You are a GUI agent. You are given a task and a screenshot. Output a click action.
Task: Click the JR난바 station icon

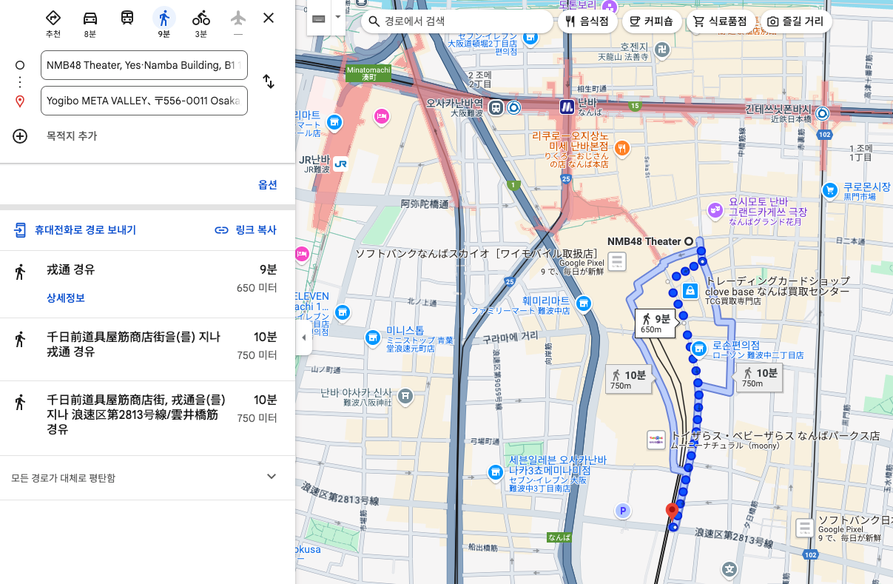point(340,164)
